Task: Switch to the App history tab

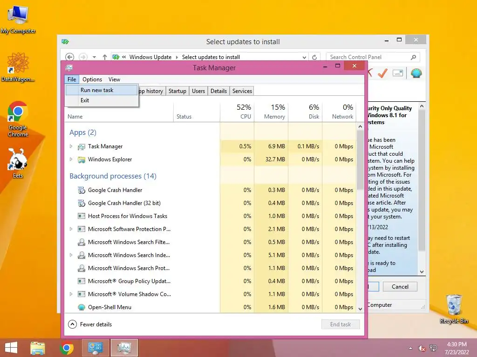Action: click(151, 91)
